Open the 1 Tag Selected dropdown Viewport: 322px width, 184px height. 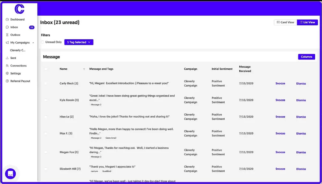pos(79,42)
